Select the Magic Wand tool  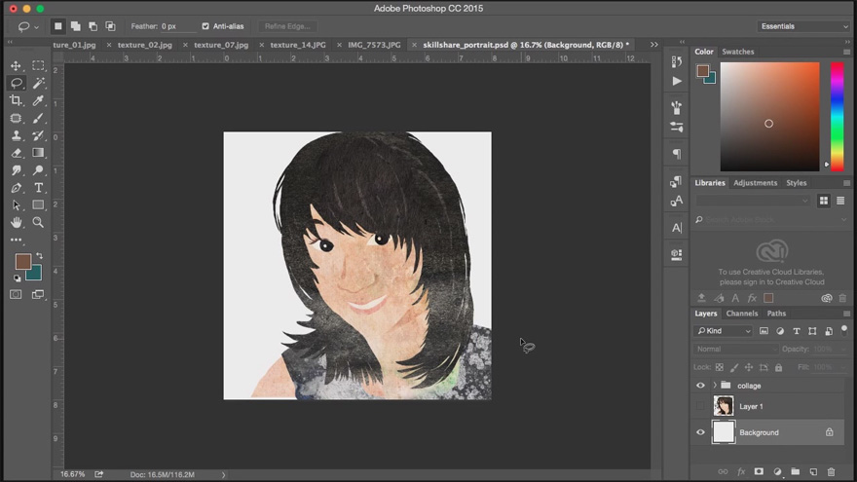point(38,83)
